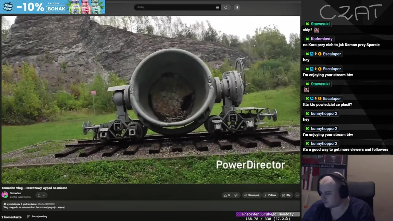
Task: Share the video via Udostępnij
Action: click(x=251, y=195)
